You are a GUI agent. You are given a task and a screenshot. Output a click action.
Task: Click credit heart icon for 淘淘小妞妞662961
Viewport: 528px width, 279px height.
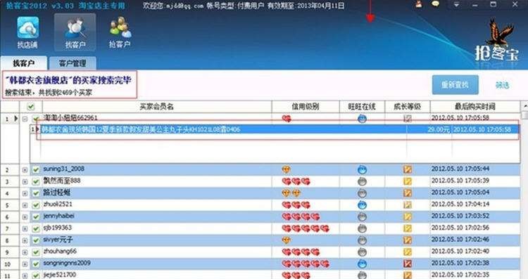287,118
